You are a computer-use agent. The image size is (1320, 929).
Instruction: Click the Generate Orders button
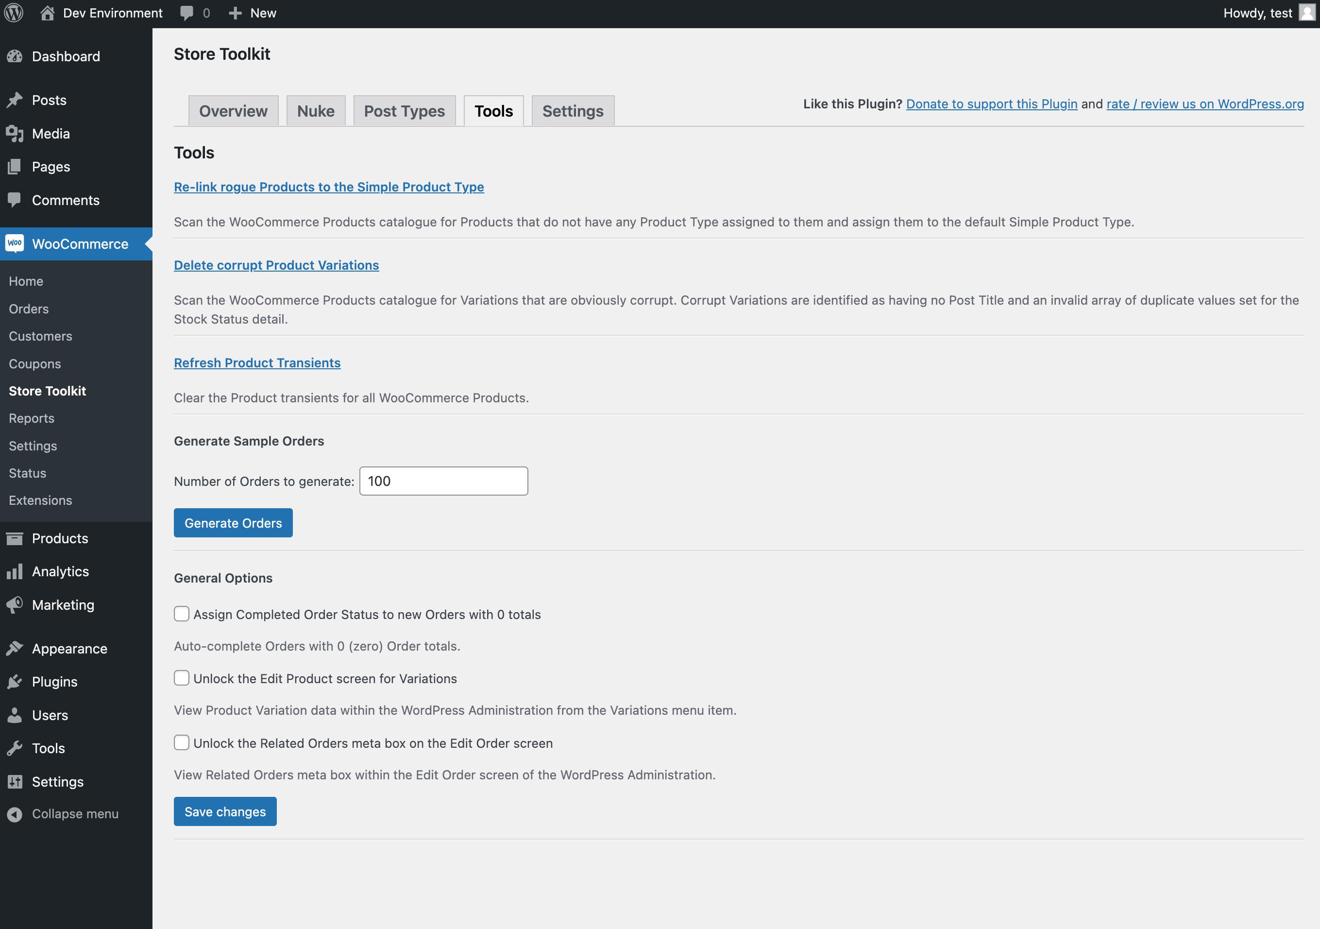click(233, 522)
